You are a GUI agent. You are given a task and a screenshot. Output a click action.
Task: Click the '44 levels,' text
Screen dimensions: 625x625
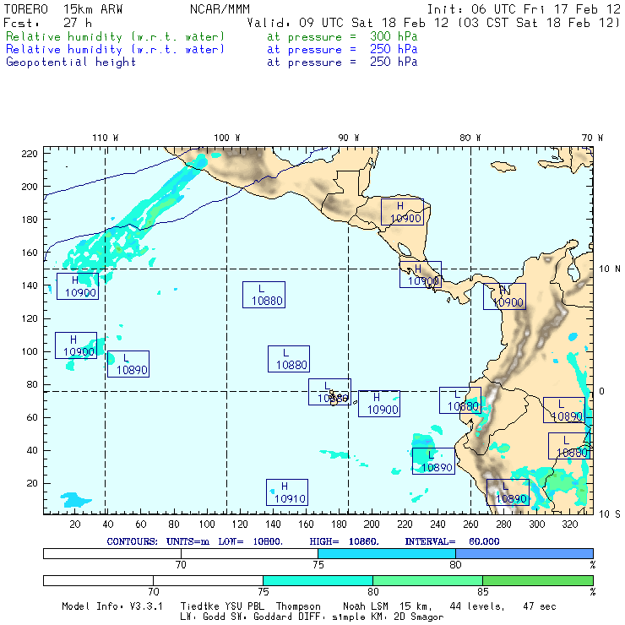click(477, 606)
